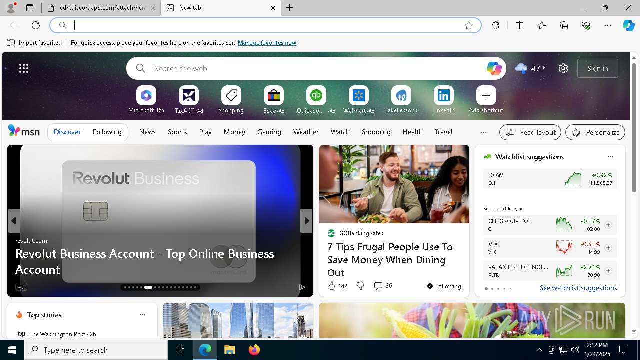Open File Explorer from the taskbar
The height and width of the screenshot is (360, 640).
(230, 350)
